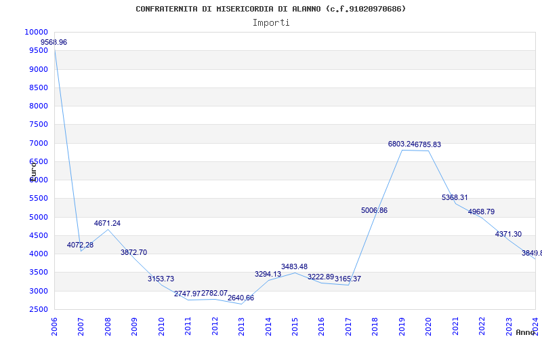Viewport: 542px width, 339px height.
Task: Click the x-axis year 2009
Action: [x=134, y=326]
